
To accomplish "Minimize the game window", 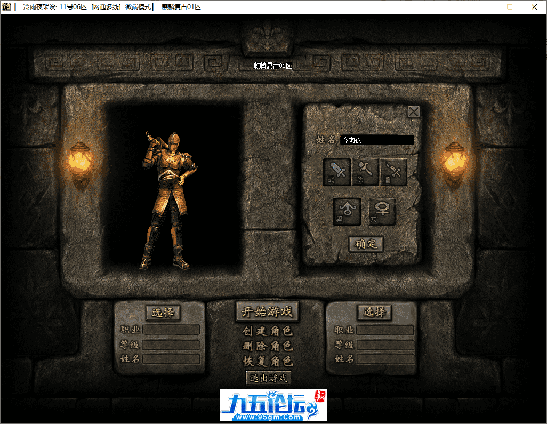I will coord(486,7).
